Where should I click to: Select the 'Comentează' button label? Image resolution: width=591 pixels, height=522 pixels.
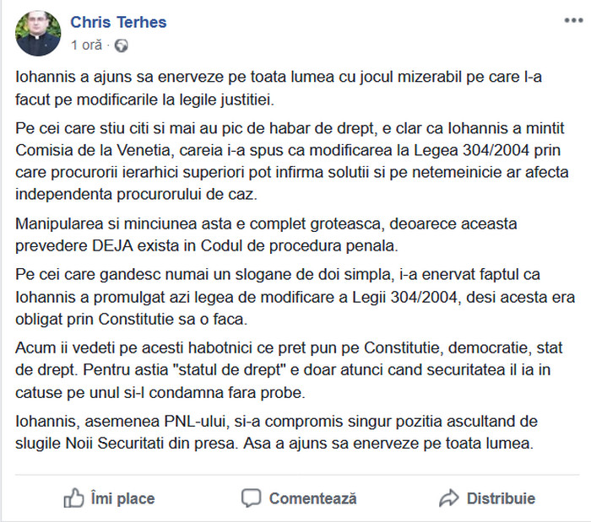(x=313, y=498)
